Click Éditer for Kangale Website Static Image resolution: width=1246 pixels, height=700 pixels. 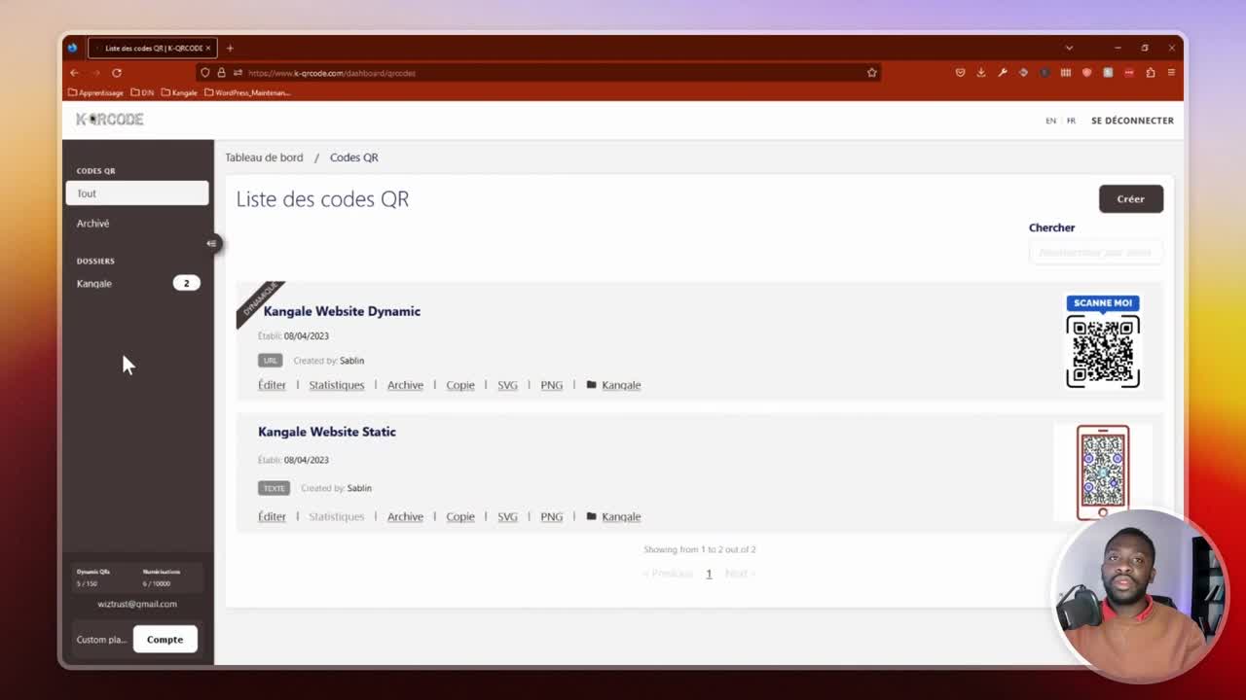tap(272, 516)
